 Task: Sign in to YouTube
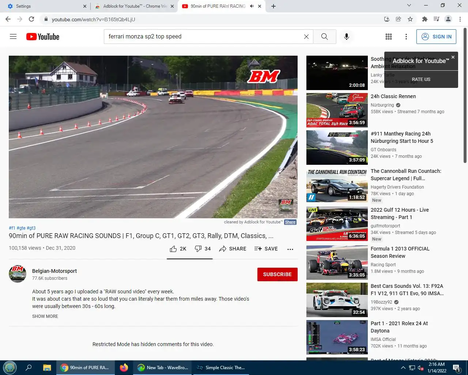(x=436, y=37)
